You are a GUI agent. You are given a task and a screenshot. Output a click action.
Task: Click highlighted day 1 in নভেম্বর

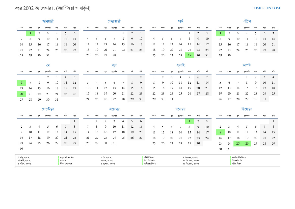point(189,121)
